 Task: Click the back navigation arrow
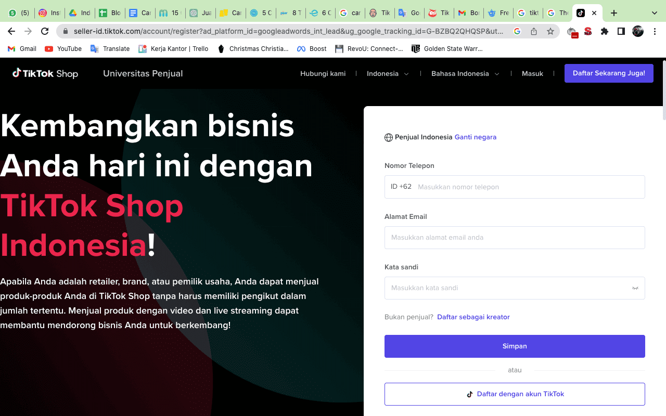(11, 31)
